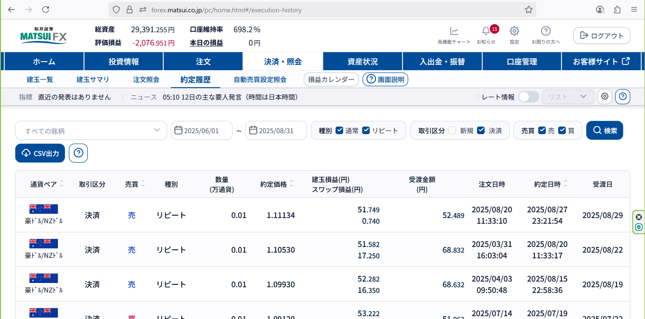This screenshot has width=645, height=319.
Task: Open the 資産状況 menu
Action: coord(363,62)
